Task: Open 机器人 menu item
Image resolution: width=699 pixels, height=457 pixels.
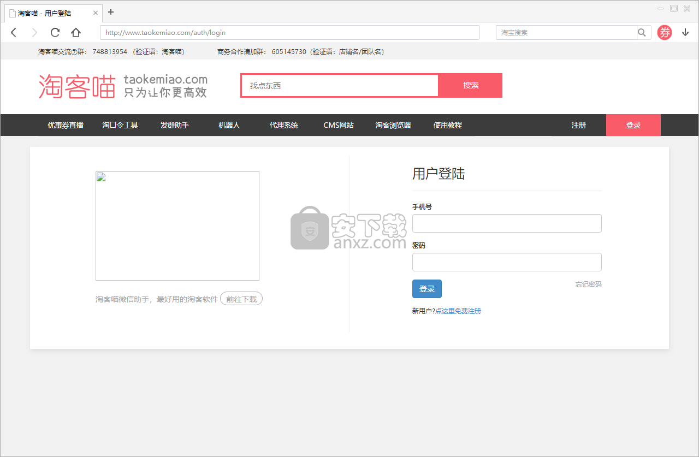Action: (229, 125)
